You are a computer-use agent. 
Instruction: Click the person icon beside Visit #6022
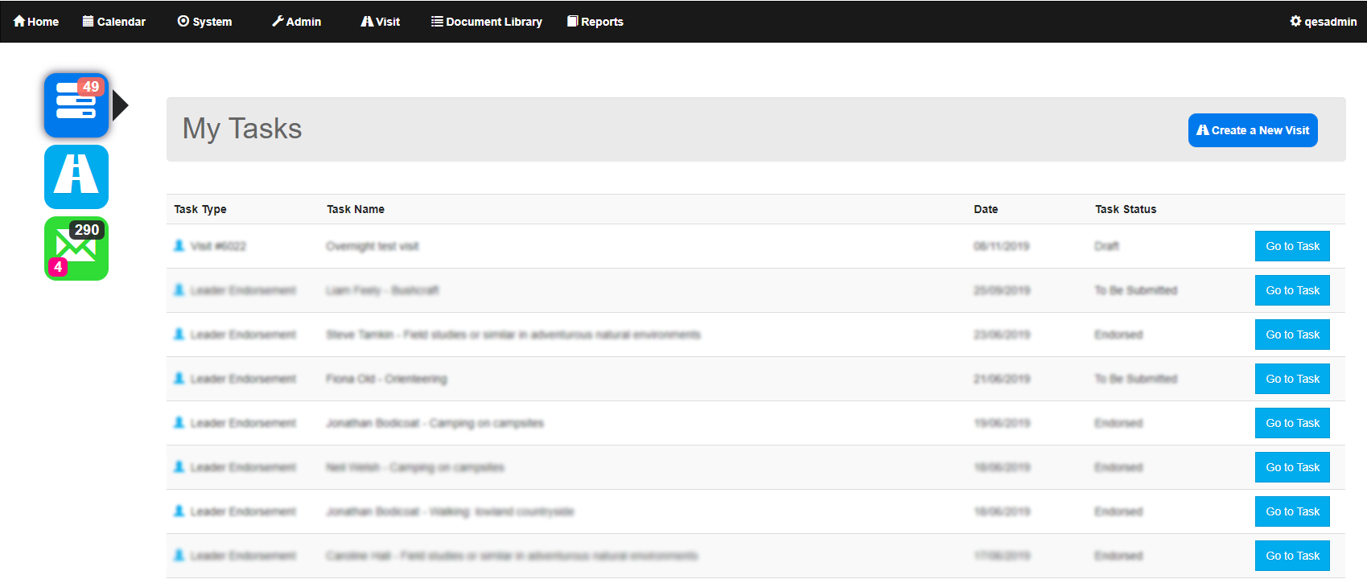179,246
